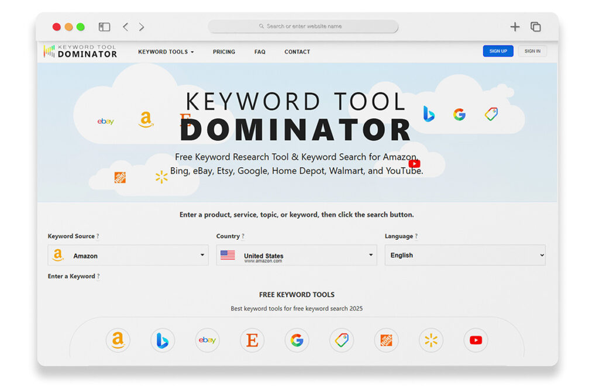Click the Home Depot logo in the hero cloud

point(120,178)
